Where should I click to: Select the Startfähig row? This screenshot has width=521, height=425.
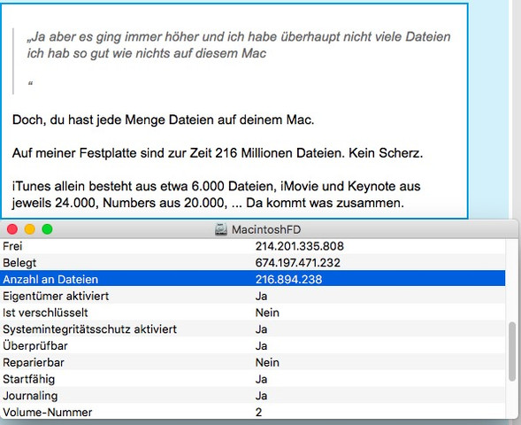click(252, 379)
